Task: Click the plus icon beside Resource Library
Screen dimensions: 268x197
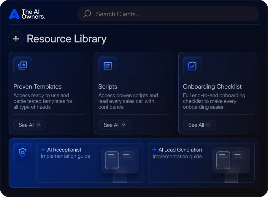Action: tap(16, 39)
